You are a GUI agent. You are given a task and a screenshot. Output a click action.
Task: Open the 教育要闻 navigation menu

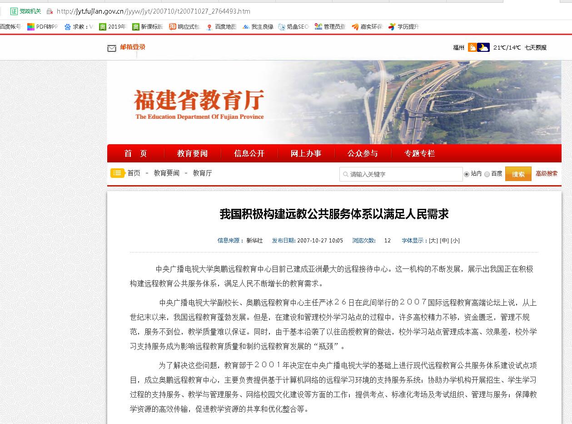[192, 153]
